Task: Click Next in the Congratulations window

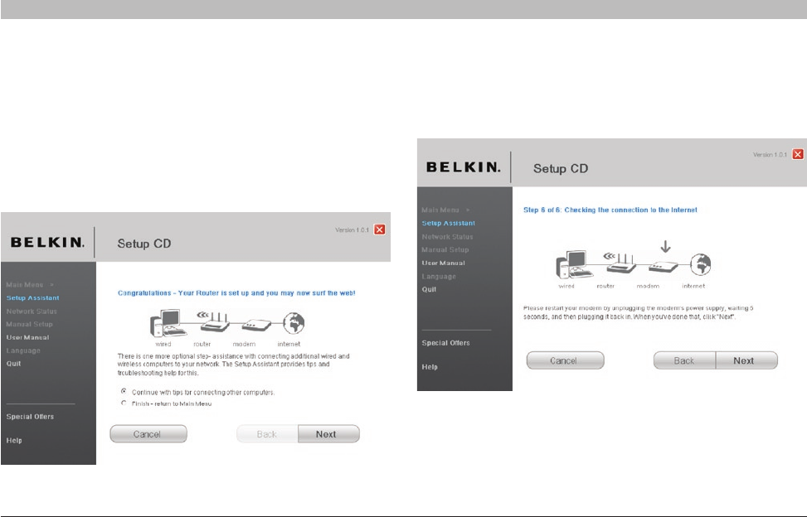Action: click(328, 434)
